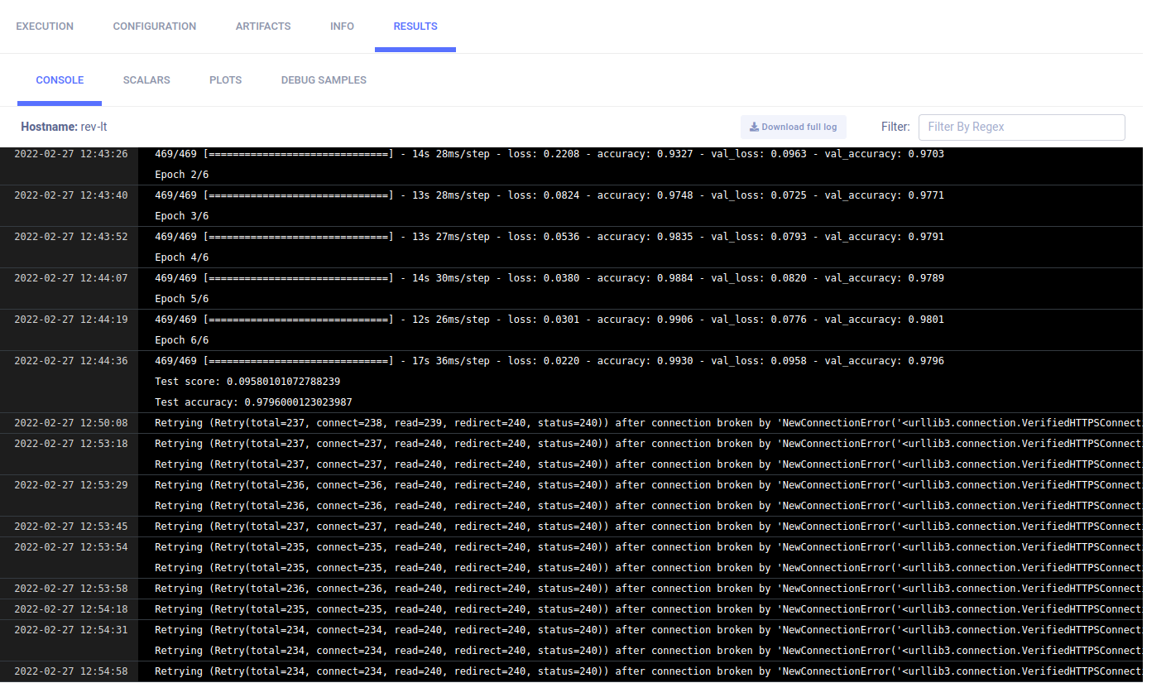Switch to the SCALARS sub-tab

tap(146, 80)
